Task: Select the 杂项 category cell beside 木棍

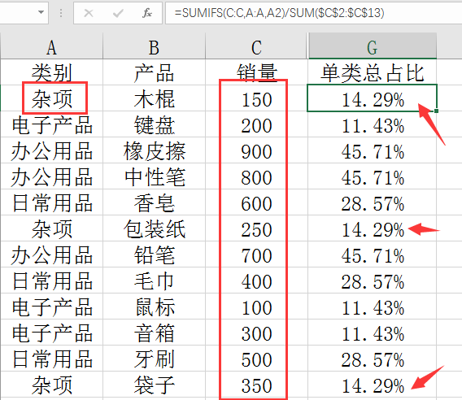Action: tap(51, 98)
